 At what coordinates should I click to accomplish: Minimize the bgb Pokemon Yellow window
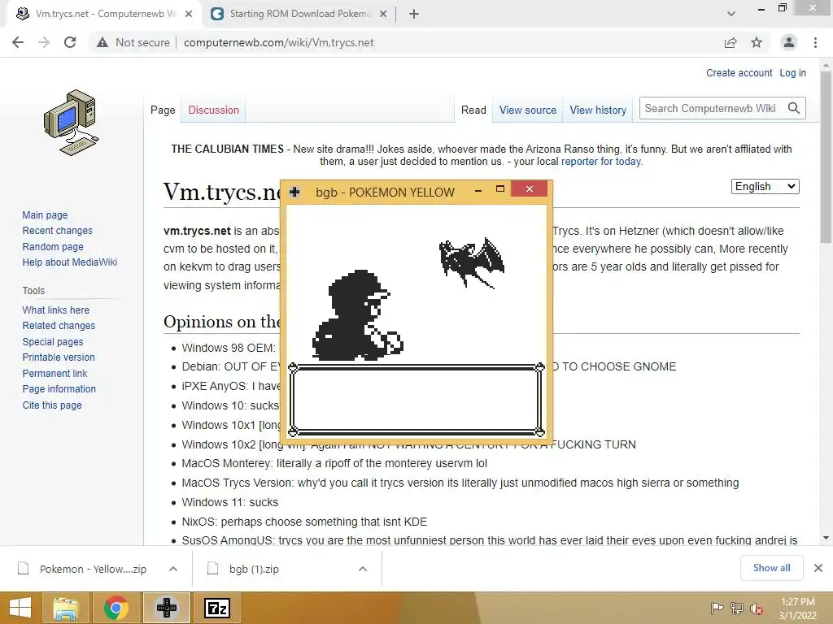478,190
